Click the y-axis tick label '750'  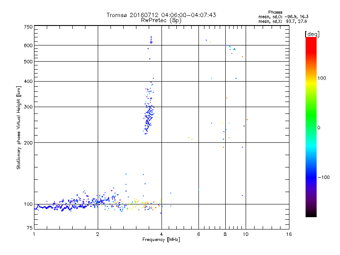(x=28, y=27)
